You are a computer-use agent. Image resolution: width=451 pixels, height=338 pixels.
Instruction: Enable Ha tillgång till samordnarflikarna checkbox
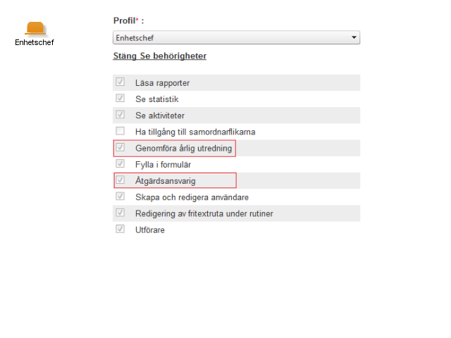click(x=120, y=131)
